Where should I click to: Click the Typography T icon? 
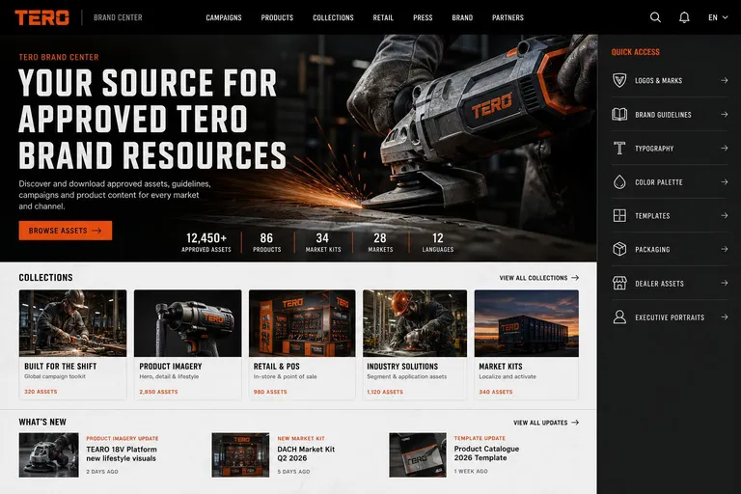coord(619,148)
